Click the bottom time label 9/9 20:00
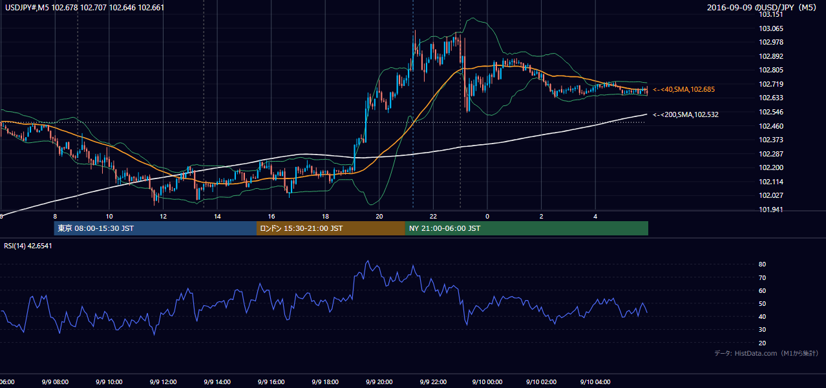Image resolution: width=826 pixels, height=388 pixels. click(379, 382)
